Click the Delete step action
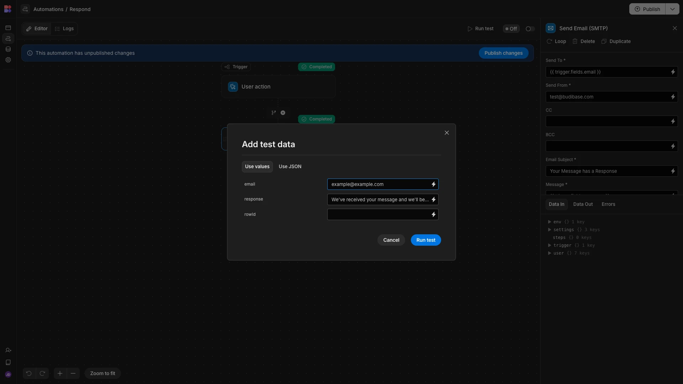 click(x=583, y=41)
